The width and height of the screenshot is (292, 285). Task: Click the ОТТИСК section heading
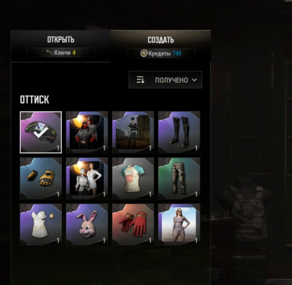coord(34,99)
